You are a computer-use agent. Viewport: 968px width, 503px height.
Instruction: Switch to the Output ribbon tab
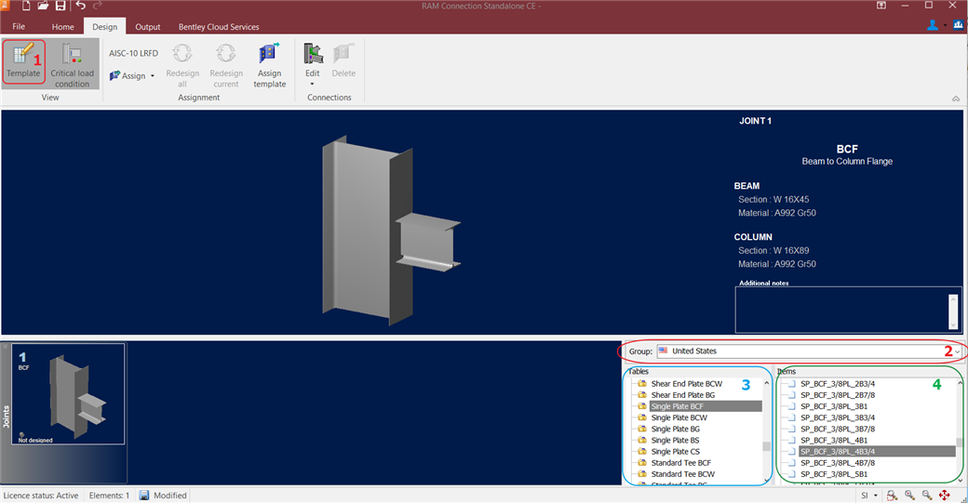[147, 27]
